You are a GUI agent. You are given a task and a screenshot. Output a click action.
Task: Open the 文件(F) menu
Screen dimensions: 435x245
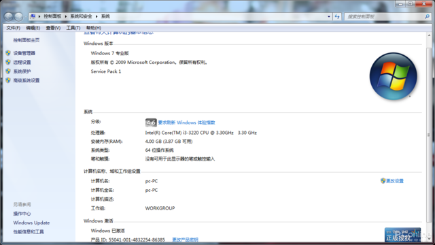(x=14, y=28)
